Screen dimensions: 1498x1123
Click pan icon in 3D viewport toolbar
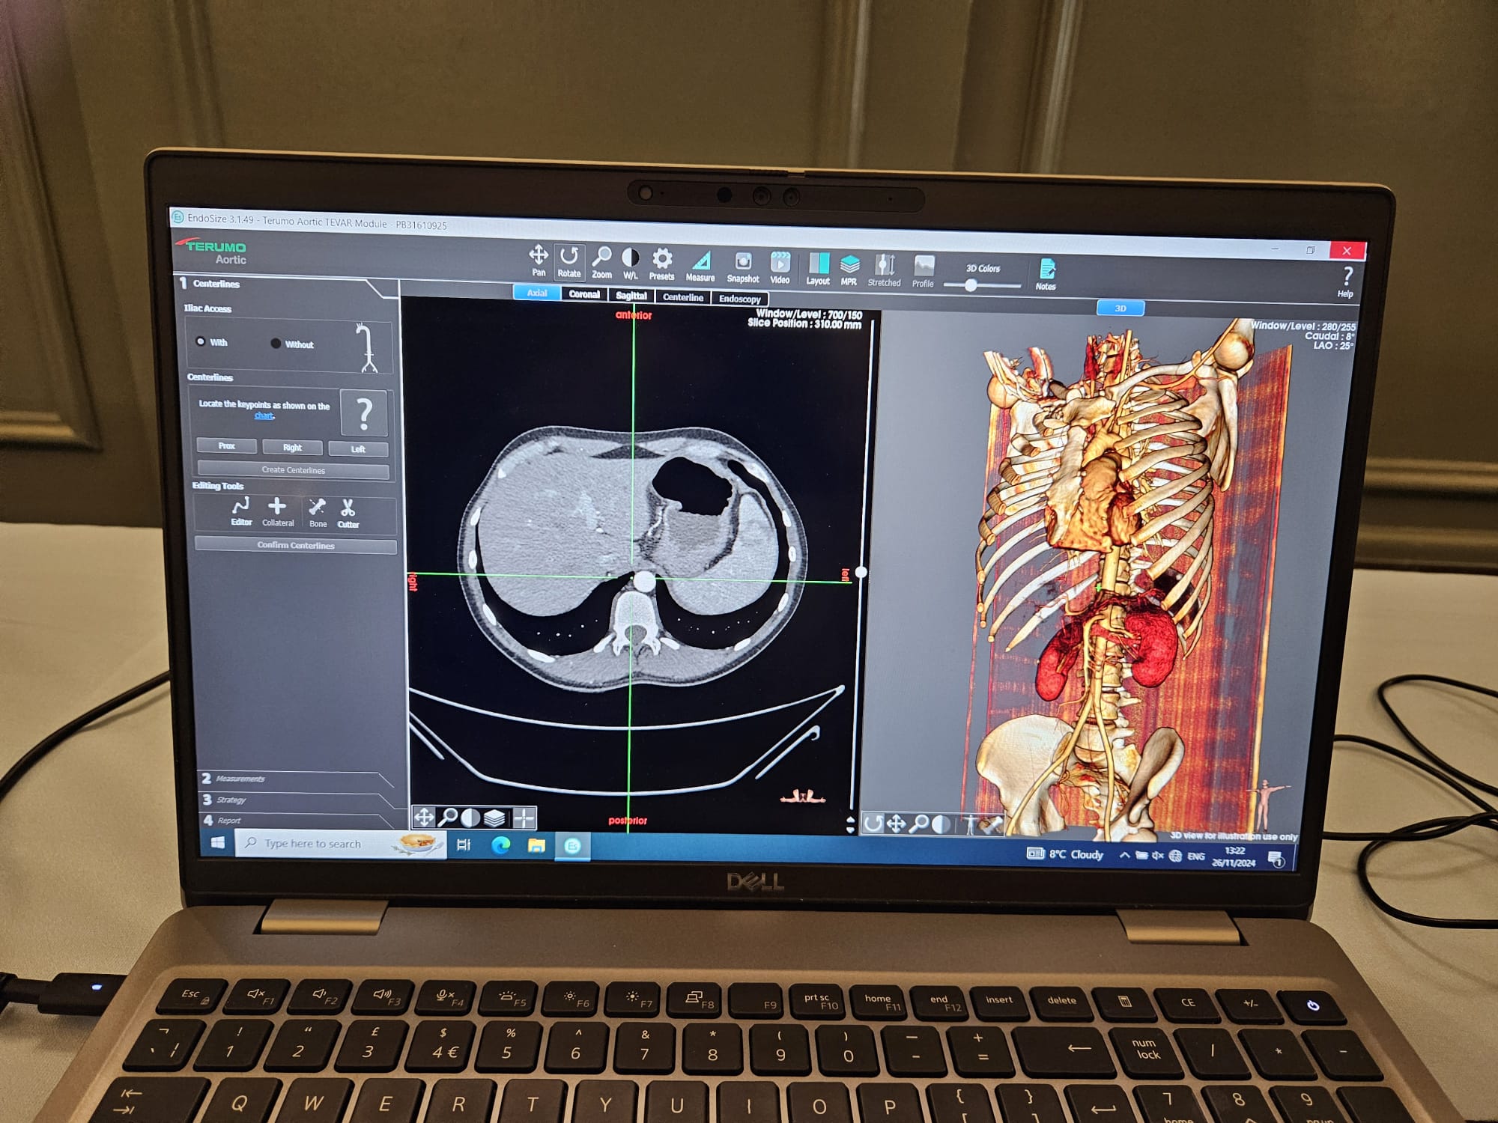[x=897, y=824]
